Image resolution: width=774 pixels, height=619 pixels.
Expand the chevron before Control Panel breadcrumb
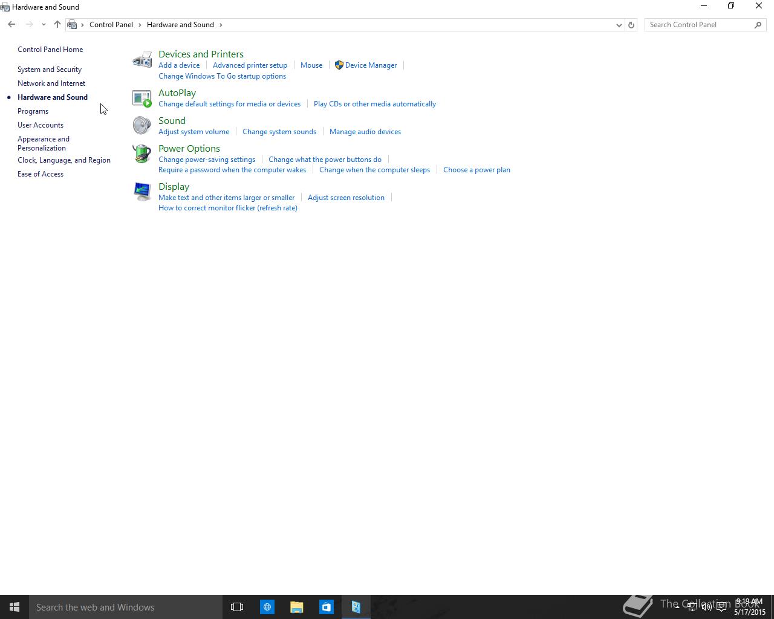tap(83, 25)
